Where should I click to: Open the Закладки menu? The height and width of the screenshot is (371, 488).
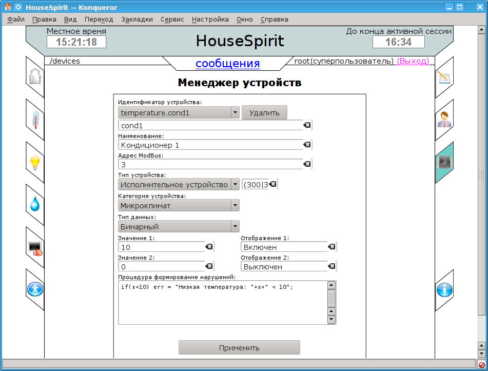click(x=137, y=19)
